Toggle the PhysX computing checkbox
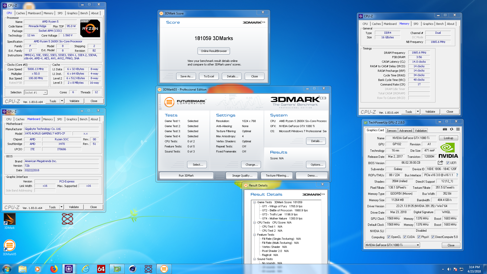 (x=419, y=237)
